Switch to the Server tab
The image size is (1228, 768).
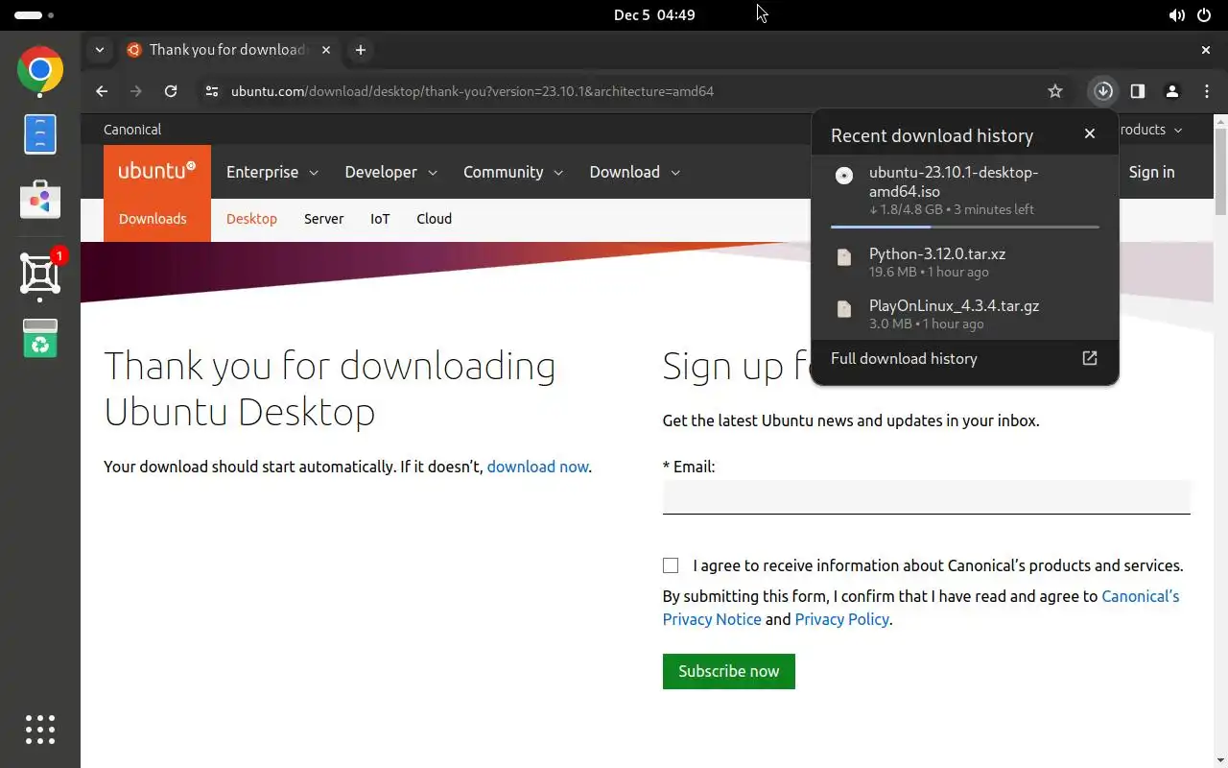[x=323, y=219]
